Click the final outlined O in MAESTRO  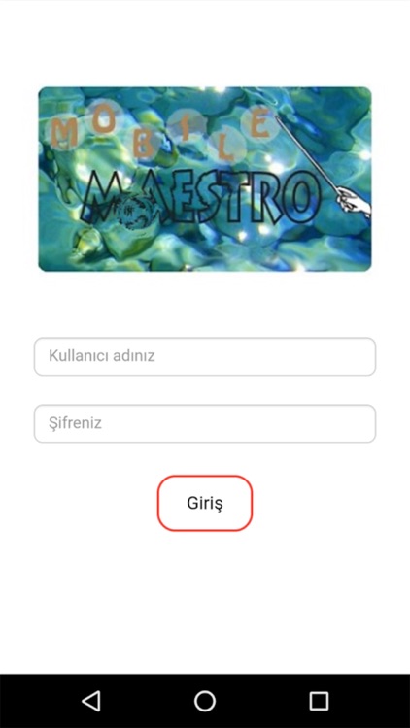coord(301,196)
